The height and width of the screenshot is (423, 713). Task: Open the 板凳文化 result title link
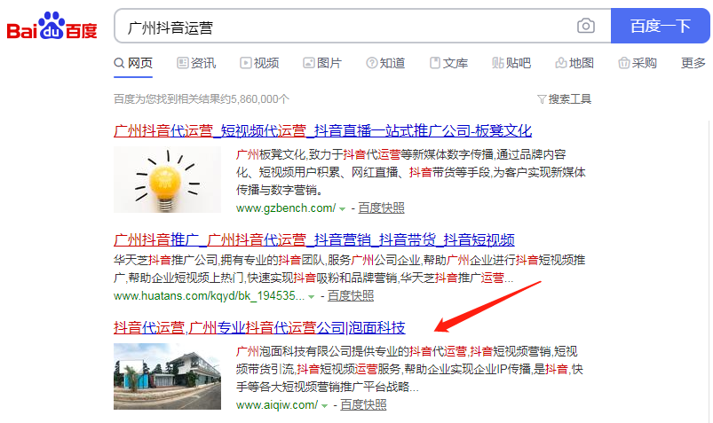click(322, 131)
